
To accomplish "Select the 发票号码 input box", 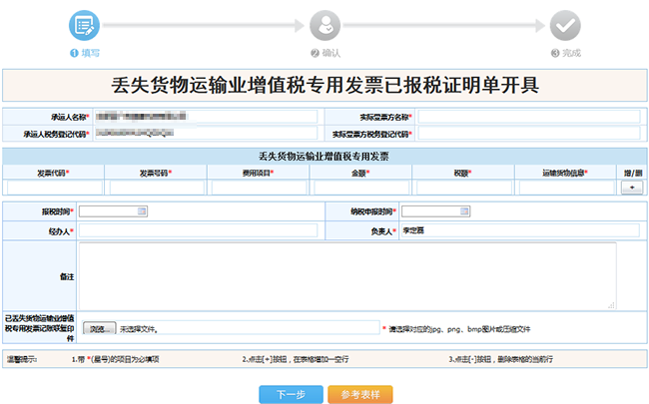I will [155, 188].
